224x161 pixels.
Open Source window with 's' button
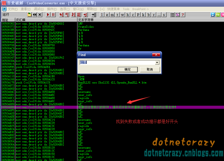(x=164, y=15)
